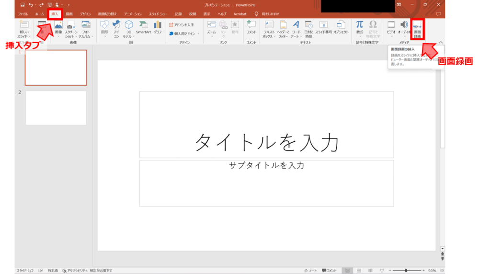Switch to the 記録 tab
This screenshot has width=479, height=274.
pos(178,14)
